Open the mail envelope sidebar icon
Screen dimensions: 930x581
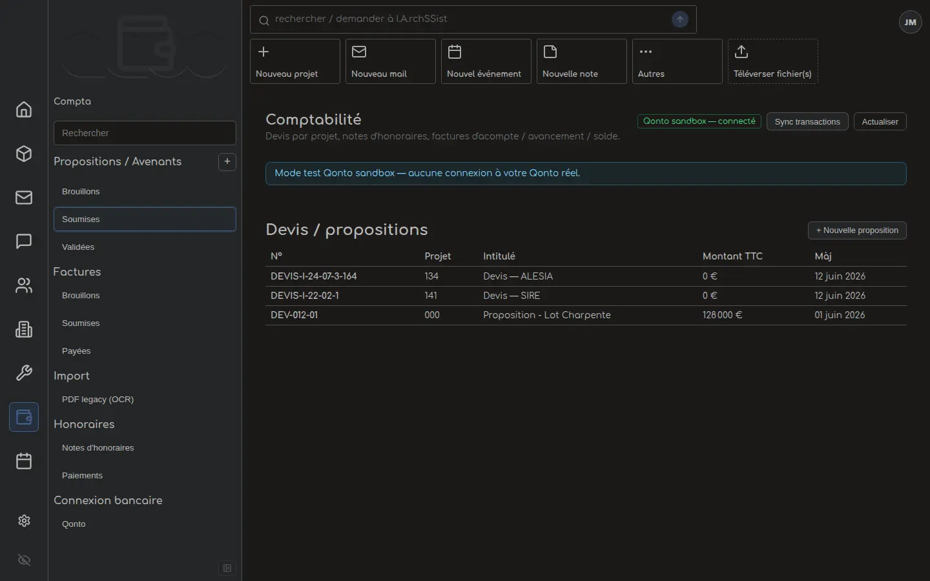pos(24,198)
